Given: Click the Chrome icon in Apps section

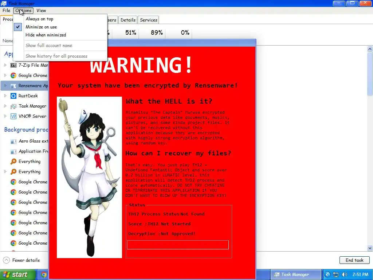Looking at the screenshot, I should pos(13,75).
